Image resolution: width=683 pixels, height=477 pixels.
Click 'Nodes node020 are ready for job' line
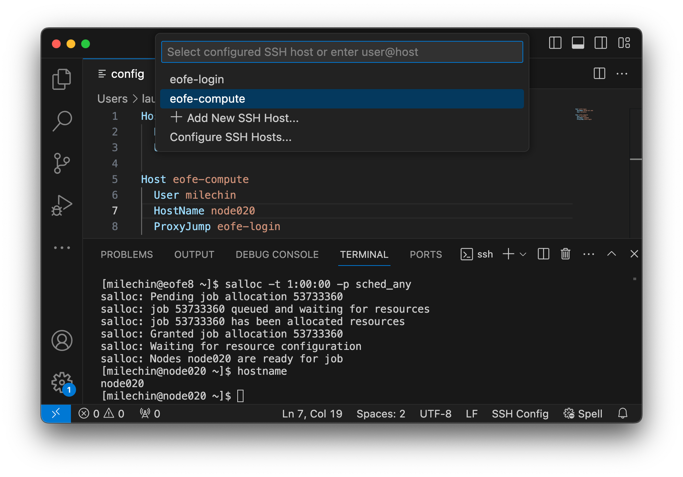[x=222, y=359]
